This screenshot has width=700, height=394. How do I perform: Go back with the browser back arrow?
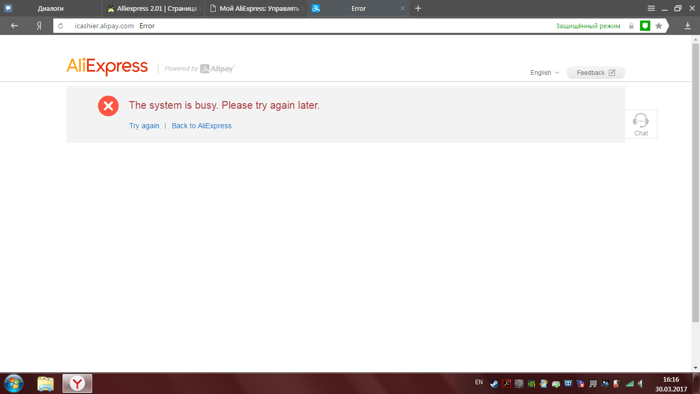click(x=14, y=26)
